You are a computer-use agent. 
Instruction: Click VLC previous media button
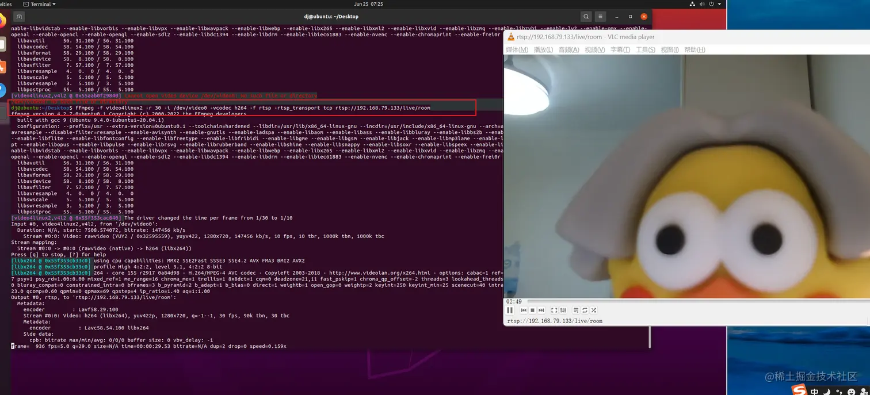point(524,310)
